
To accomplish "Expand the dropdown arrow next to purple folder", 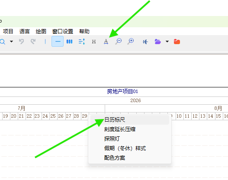I will coord(167,42).
